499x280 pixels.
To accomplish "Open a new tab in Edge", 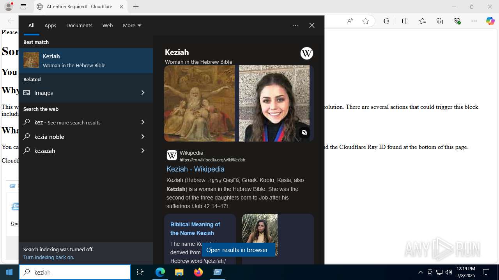I will coord(136,7).
